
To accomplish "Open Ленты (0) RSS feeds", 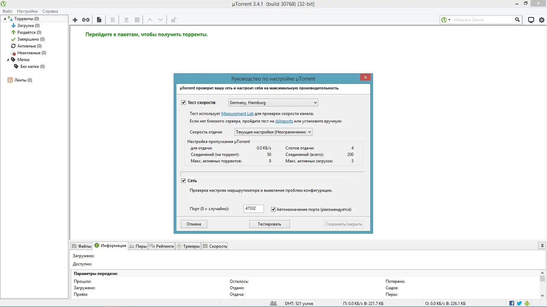I will (23, 80).
